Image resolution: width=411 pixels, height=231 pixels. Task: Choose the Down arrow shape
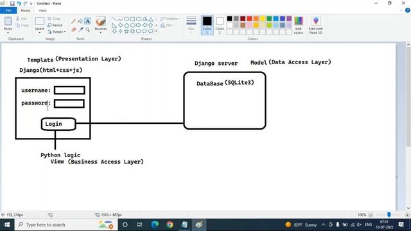click(x=114, y=31)
